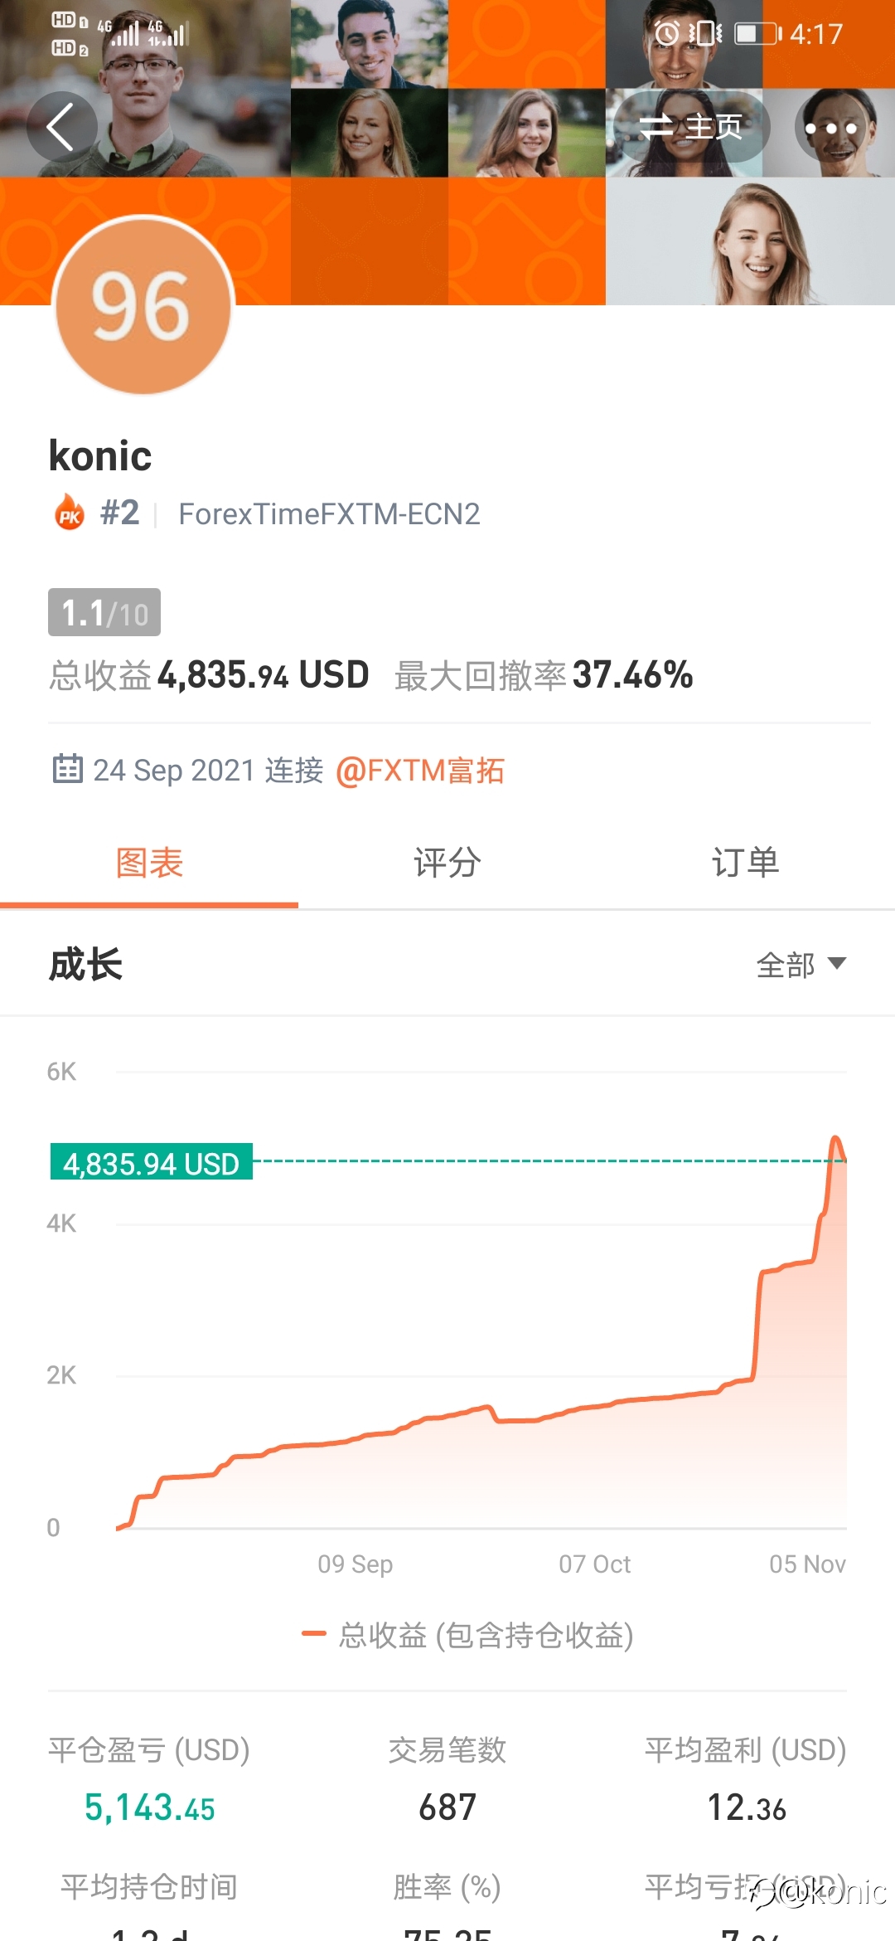Image resolution: width=895 pixels, height=1941 pixels.
Task: Tap the growth chart peak near 05 Nov
Action: point(836,1142)
